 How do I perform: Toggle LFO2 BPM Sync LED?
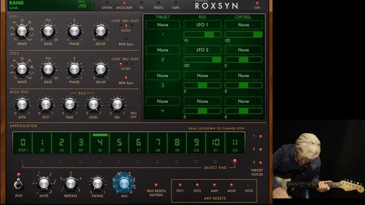pyautogui.click(x=126, y=77)
